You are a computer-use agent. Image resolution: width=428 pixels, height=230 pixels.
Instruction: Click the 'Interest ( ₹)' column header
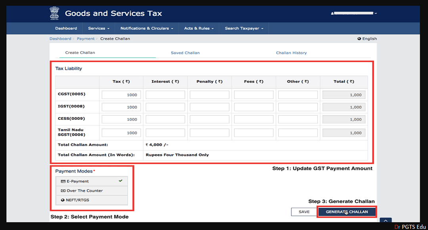pos(165,81)
